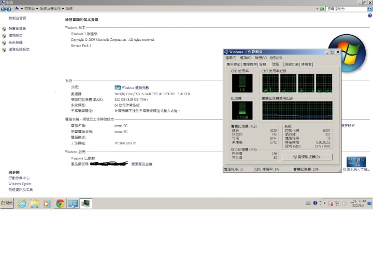This screenshot has height=268, width=373.
Task: Switch to Task Manager taskbar button
Action: point(86,204)
